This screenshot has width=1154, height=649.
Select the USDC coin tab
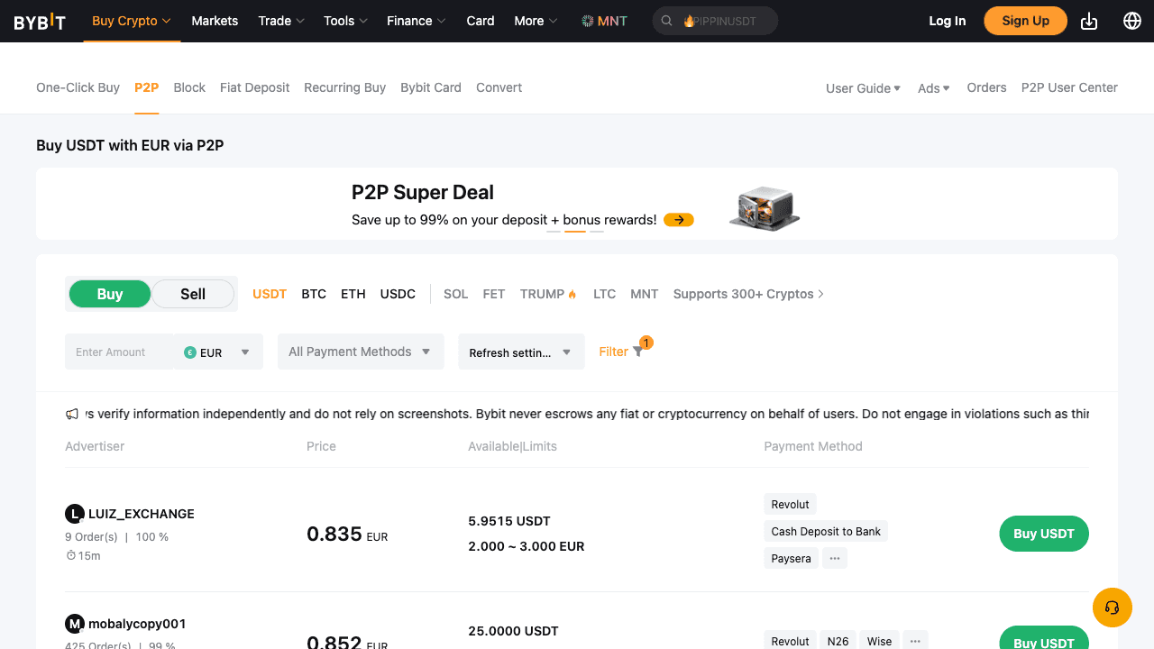point(398,294)
